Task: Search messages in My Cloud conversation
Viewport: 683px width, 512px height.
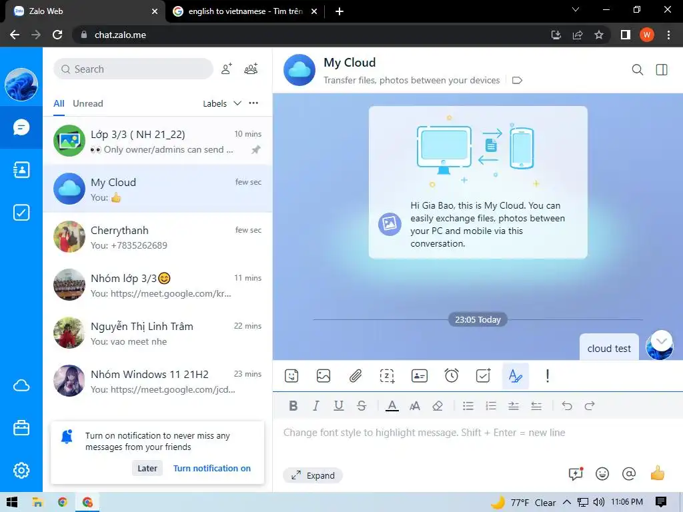Action: pos(637,69)
